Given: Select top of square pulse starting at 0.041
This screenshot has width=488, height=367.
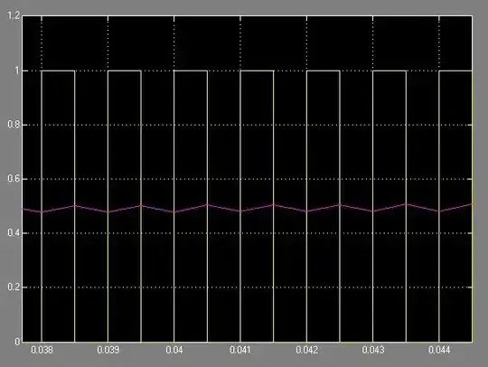Looking at the screenshot, I should point(257,71).
